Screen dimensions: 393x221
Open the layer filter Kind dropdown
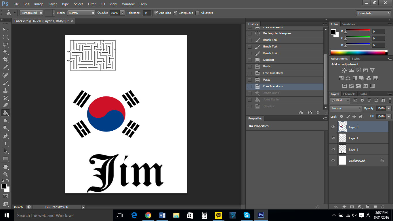point(340,100)
